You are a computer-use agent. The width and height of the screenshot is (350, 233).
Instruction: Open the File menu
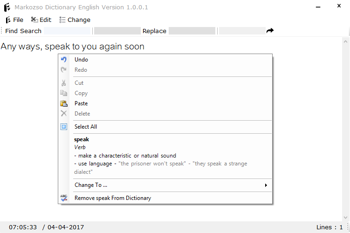point(14,20)
